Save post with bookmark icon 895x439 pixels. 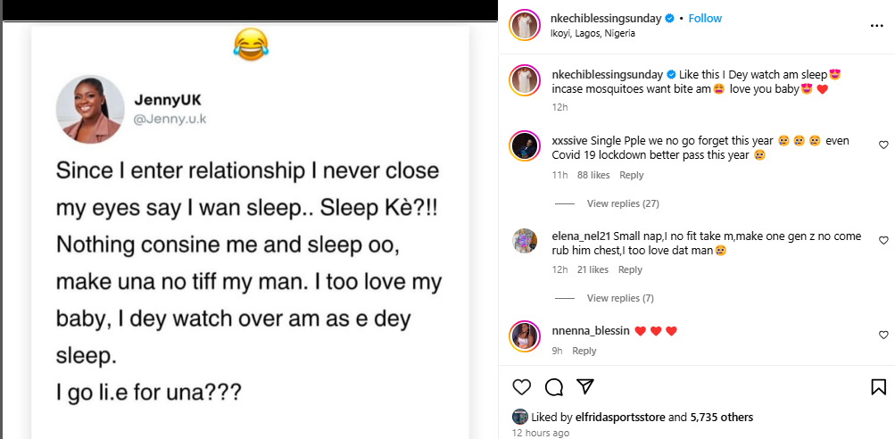[x=878, y=387]
